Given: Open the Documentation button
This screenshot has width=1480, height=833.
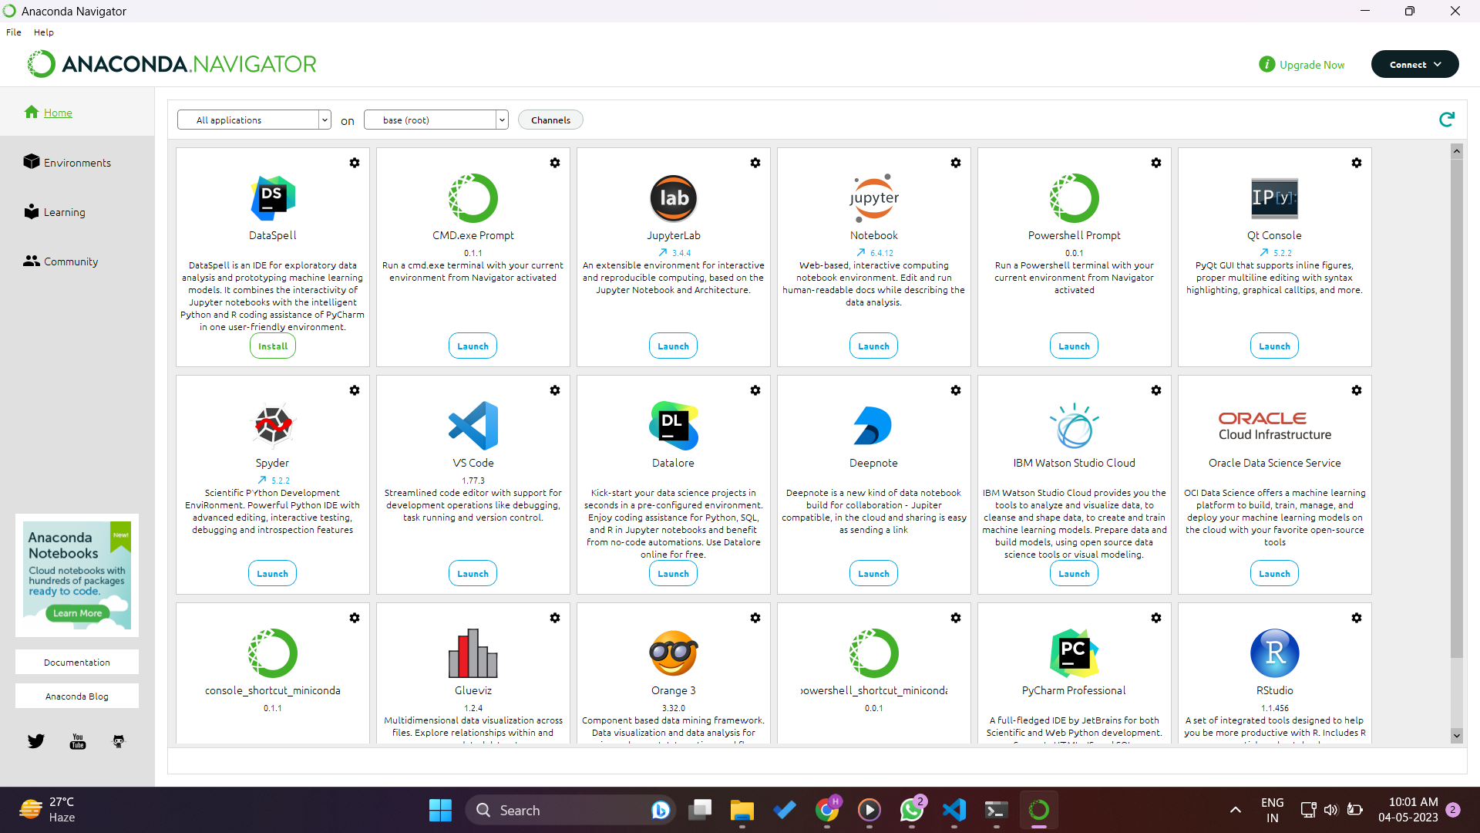Looking at the screenshot, I should pos(77,663).
